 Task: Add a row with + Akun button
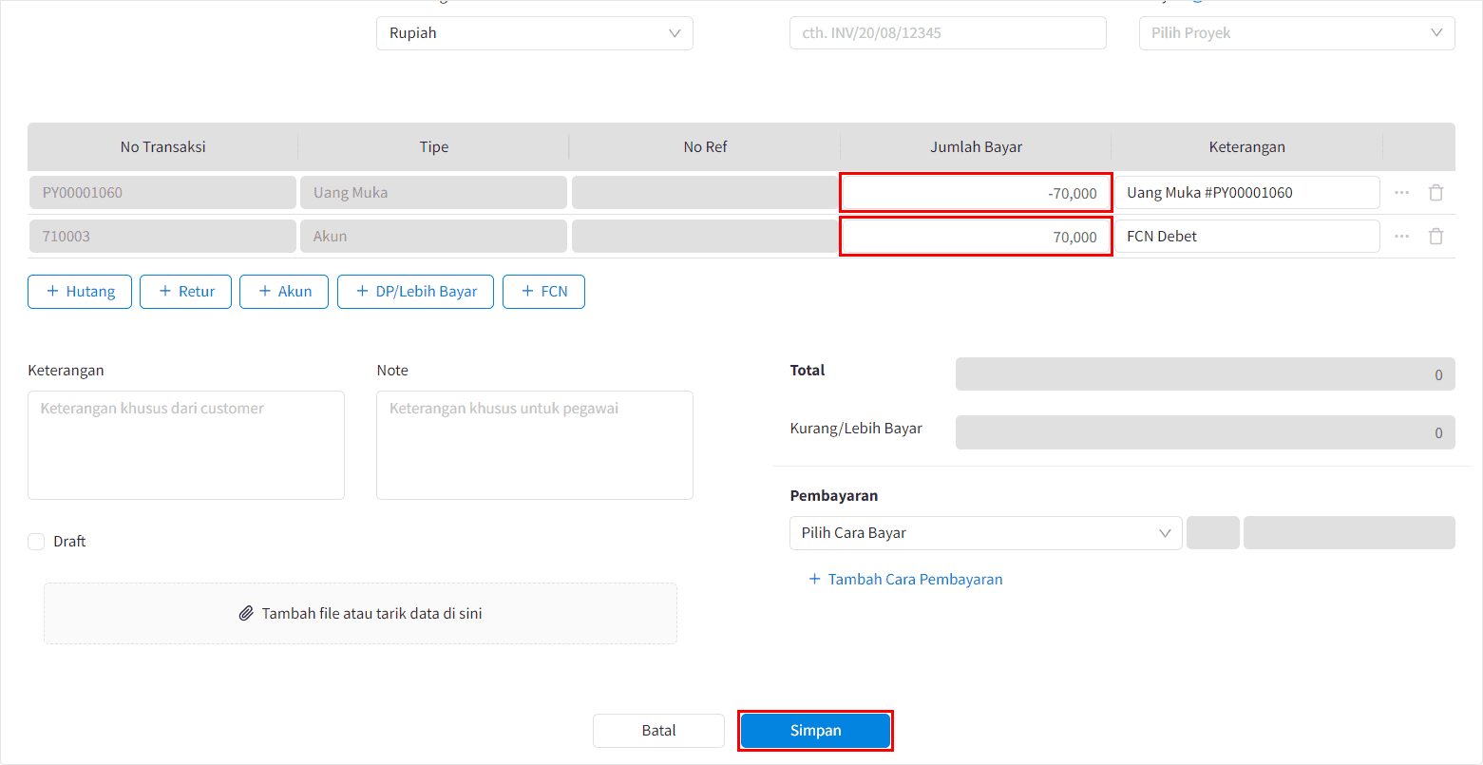[x=284, y=292]
